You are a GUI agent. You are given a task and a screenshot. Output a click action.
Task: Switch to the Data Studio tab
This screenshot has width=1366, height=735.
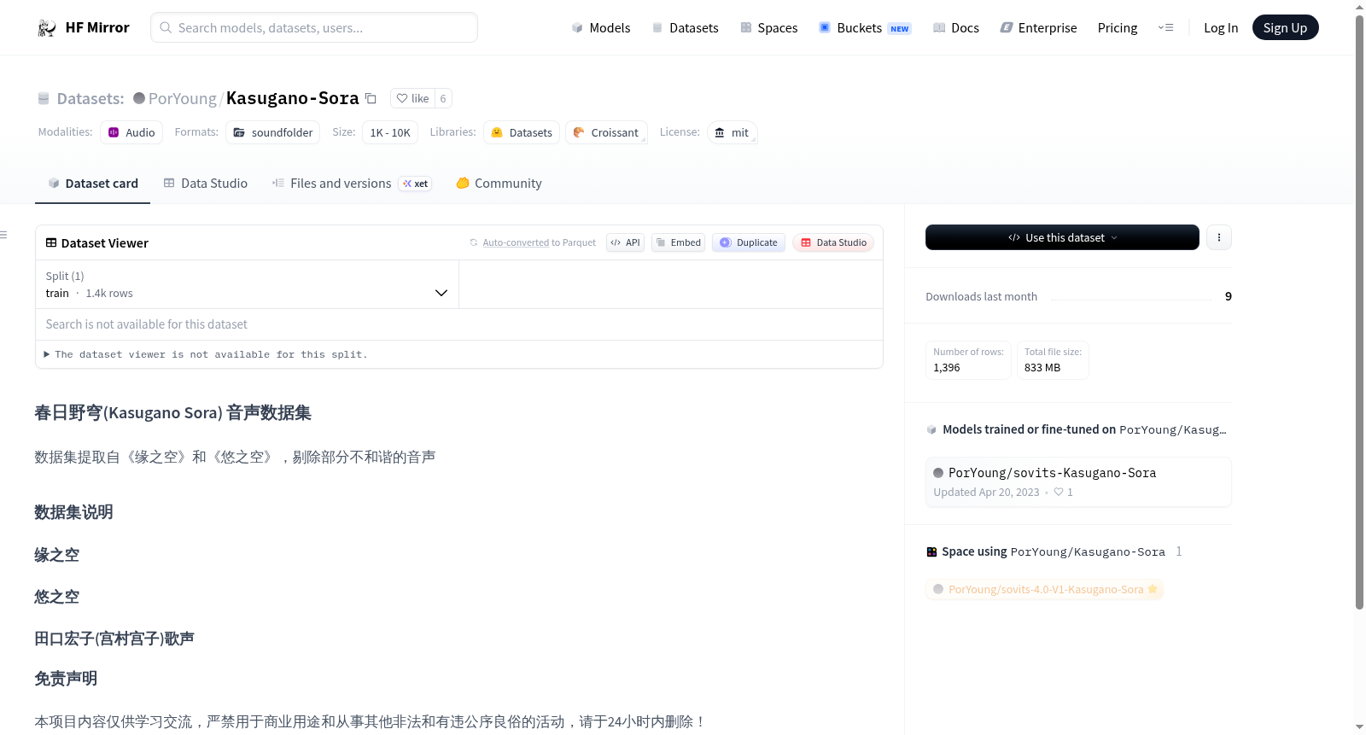pyautogui.click(x=206, y=183)
